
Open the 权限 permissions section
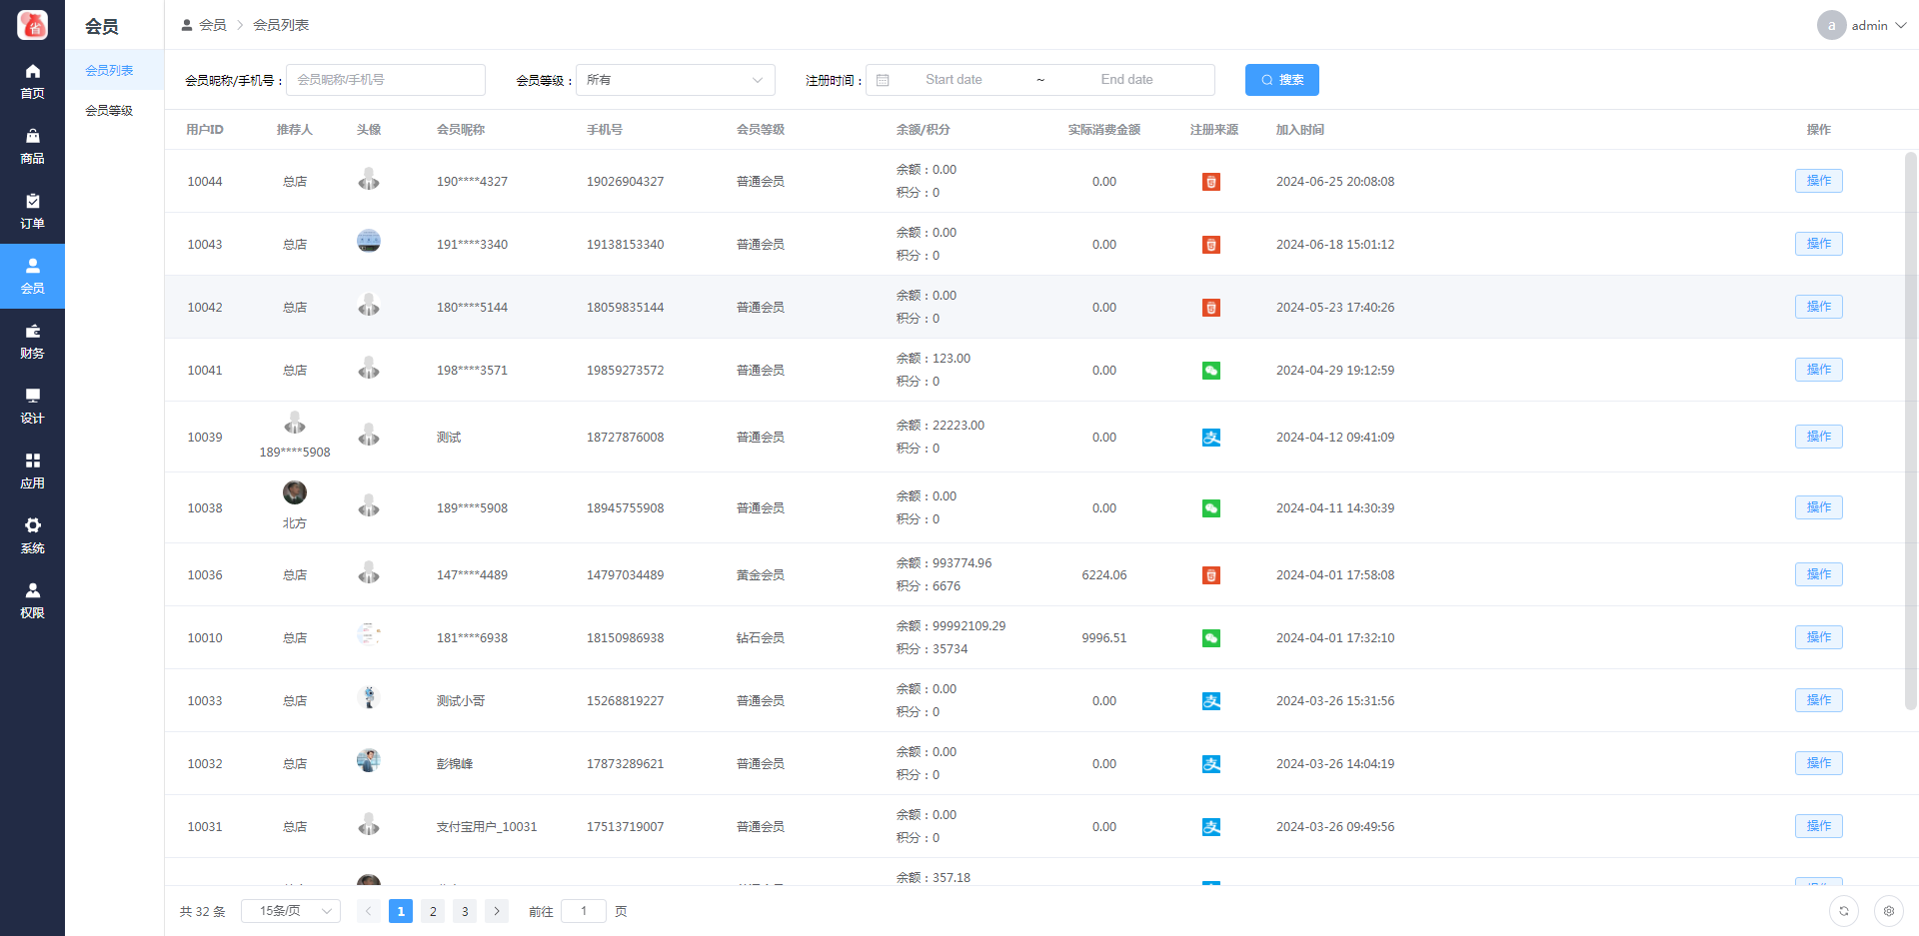point(32,600)
